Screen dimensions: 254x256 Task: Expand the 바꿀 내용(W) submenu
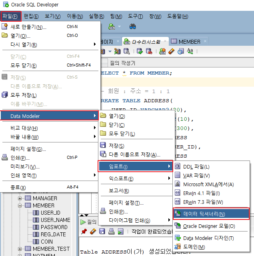click(50, 137)
